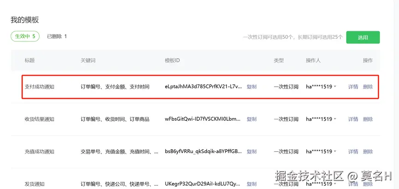Delete the 支付成功通知 template
The height and width of the screenshot is (189, 399).
(x=368, y=87)
